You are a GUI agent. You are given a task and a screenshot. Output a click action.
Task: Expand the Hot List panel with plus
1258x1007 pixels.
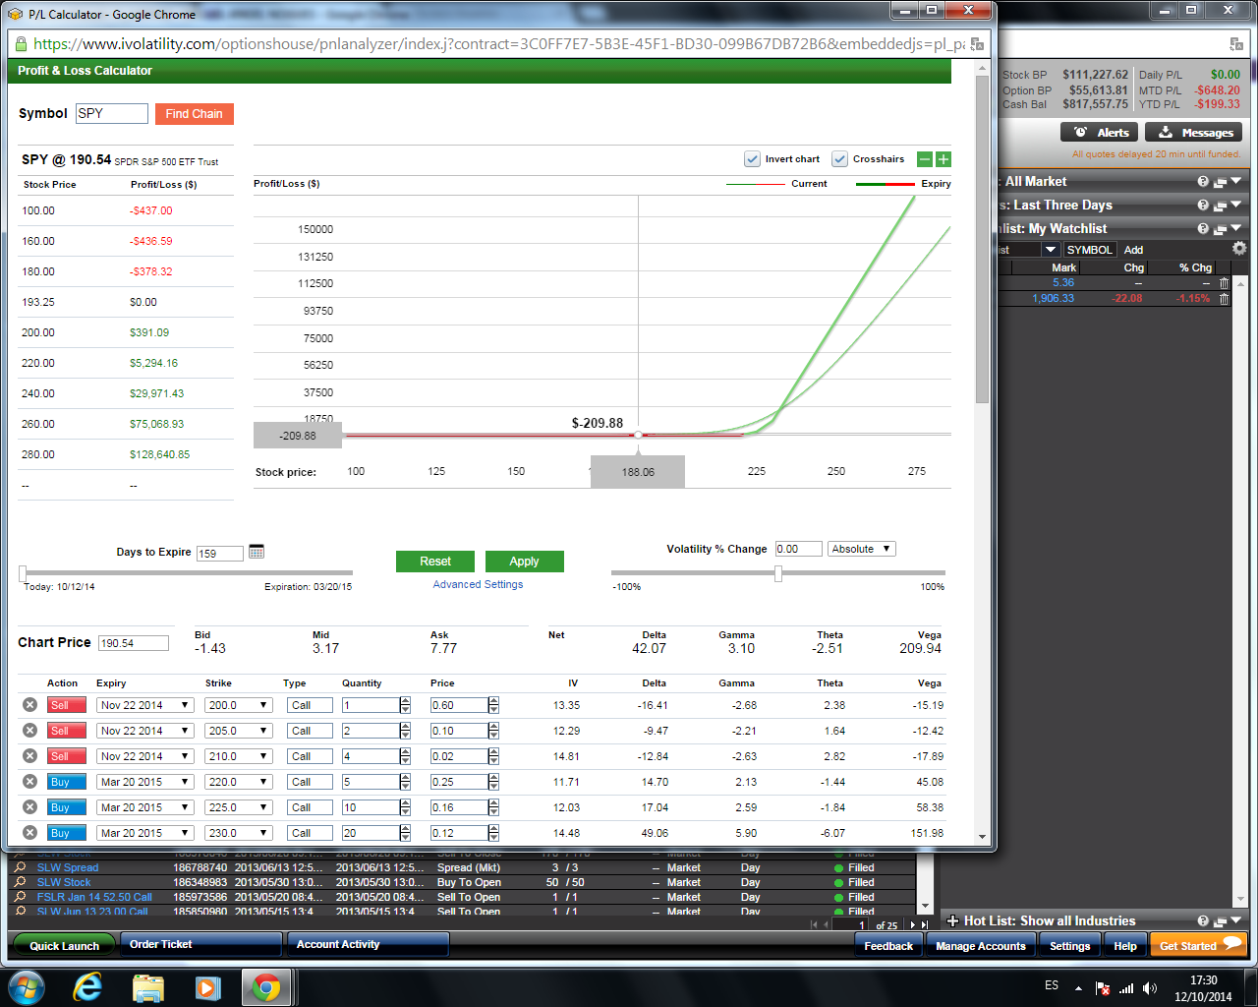tap(952, 921)
